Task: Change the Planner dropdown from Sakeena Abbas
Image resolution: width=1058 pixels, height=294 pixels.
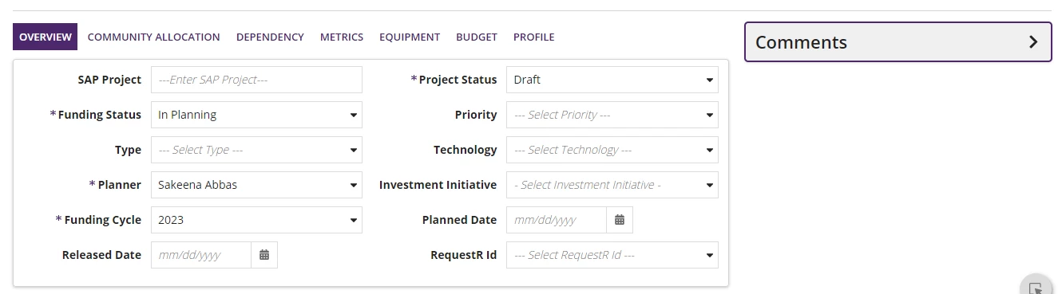Action: (256, 185)
